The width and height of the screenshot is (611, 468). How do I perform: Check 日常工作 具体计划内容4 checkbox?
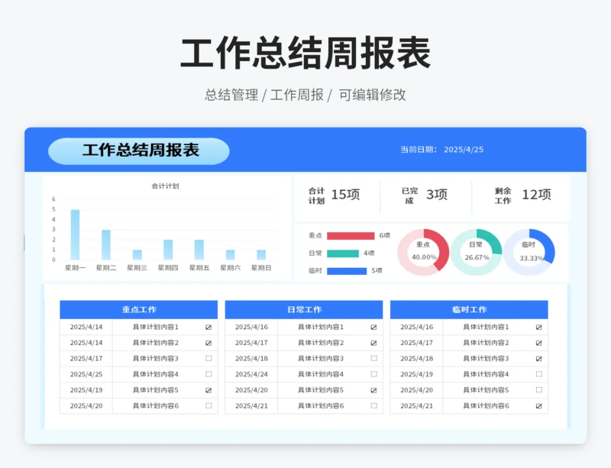373,374
